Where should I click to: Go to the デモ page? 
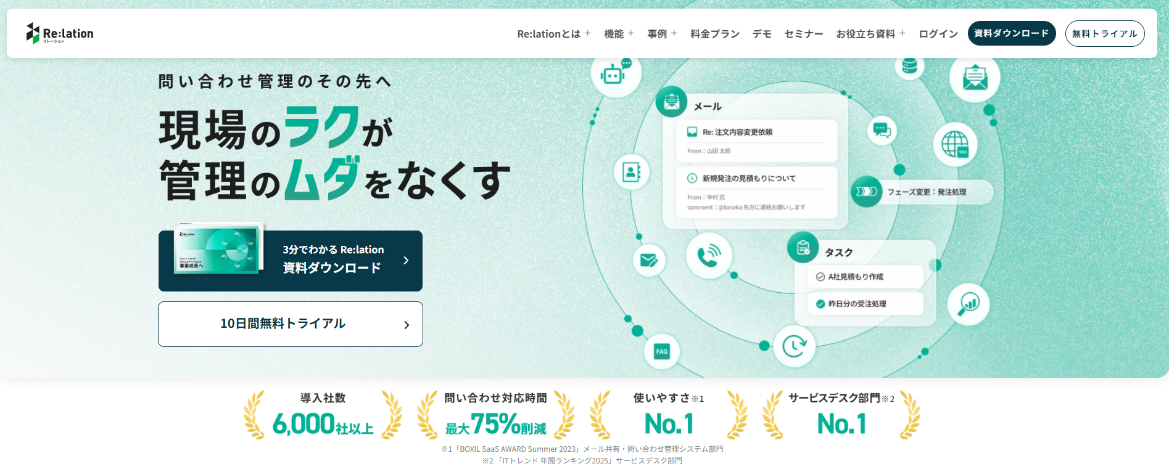pyautogui.click(x=762, y=34)
